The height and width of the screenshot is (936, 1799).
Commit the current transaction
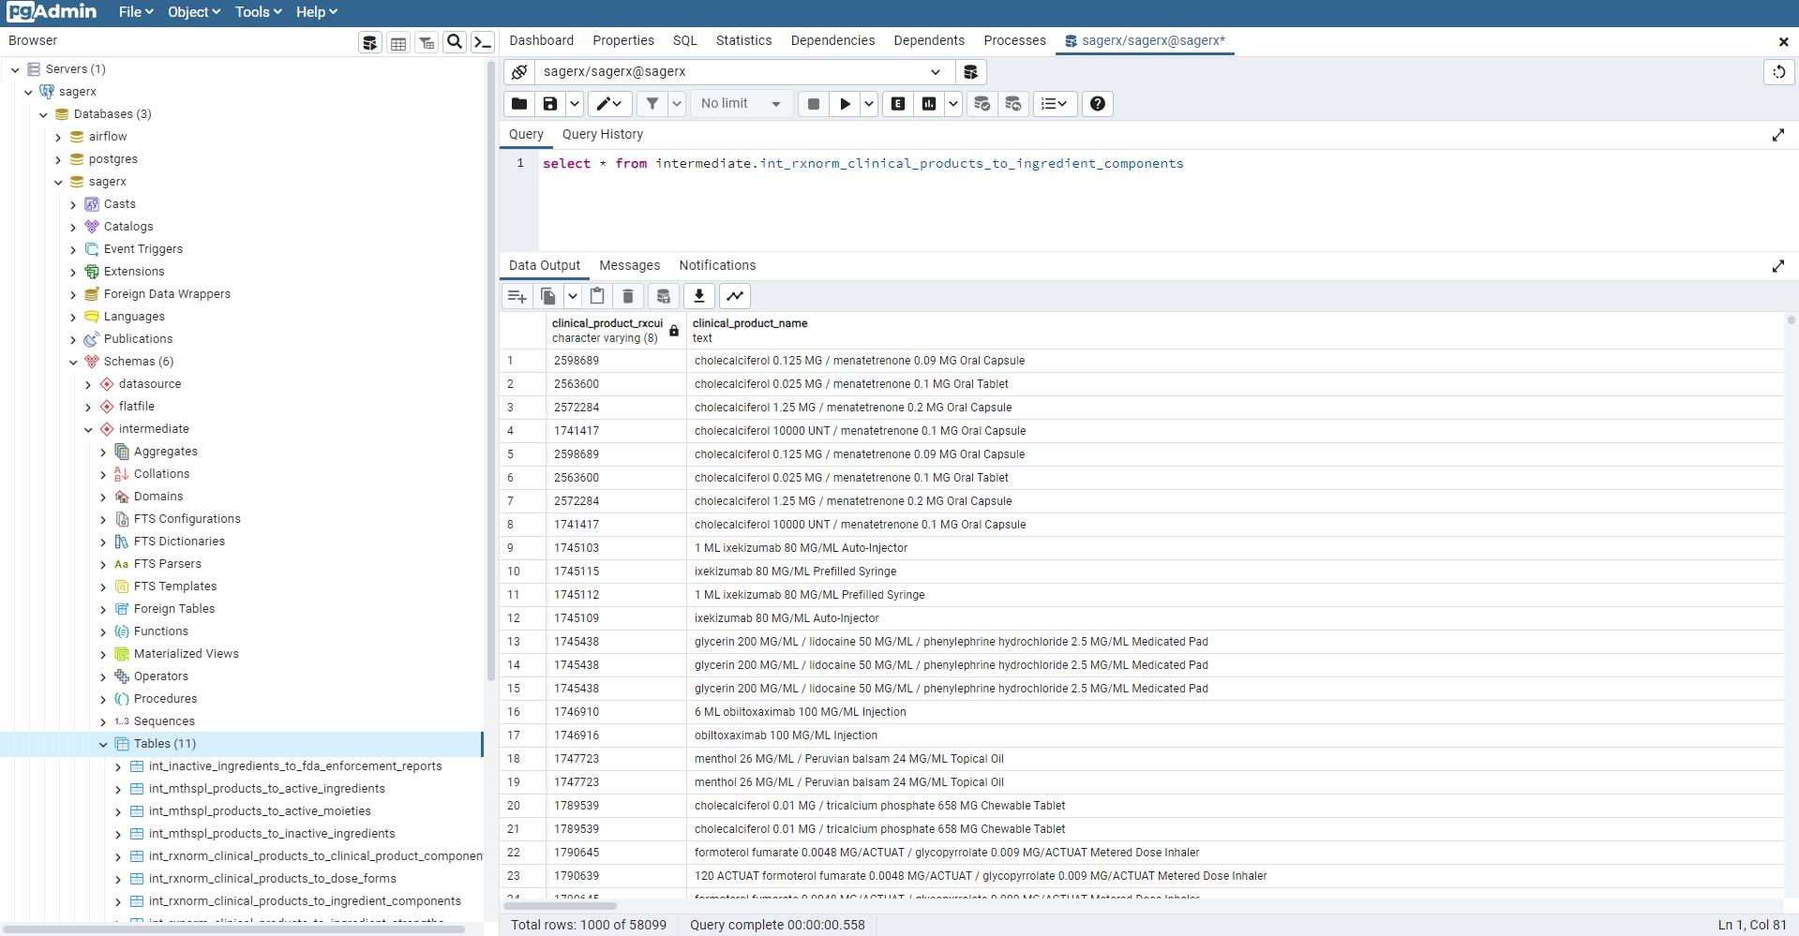(x=982, y=104)
